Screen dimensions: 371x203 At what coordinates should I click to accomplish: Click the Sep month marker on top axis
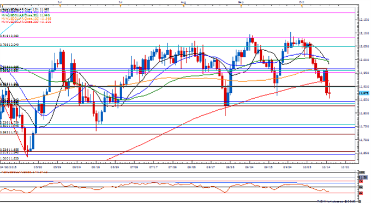pyautogui.click(x=241, y=2)
